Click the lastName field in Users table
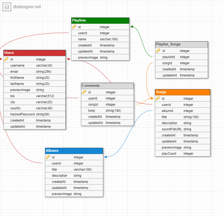Viewport: 223px width, 216px height. click(x=17, y=84)
